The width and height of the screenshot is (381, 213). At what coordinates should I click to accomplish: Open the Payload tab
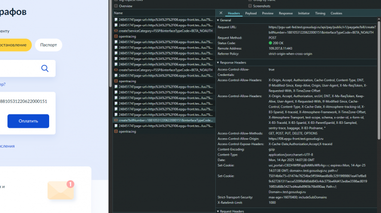(x=251, y=13)
